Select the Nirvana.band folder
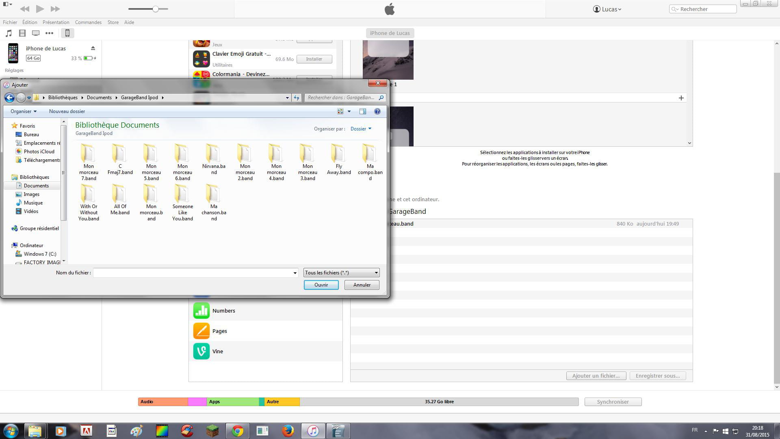 (x=213, y=159)
